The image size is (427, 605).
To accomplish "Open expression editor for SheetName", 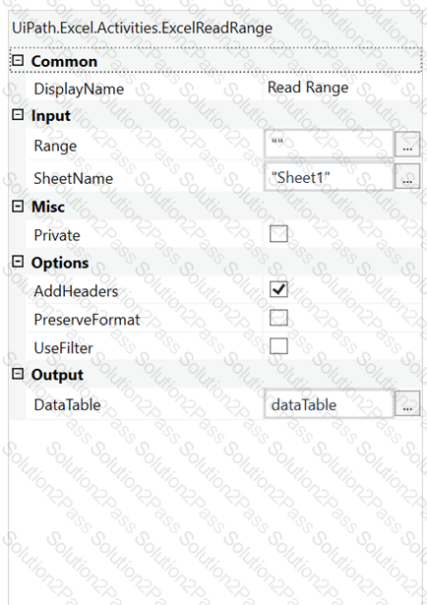I will pyautogui.click(x=407, y=176).
